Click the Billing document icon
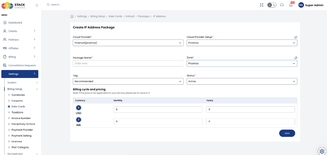 [x=5, y=57]
